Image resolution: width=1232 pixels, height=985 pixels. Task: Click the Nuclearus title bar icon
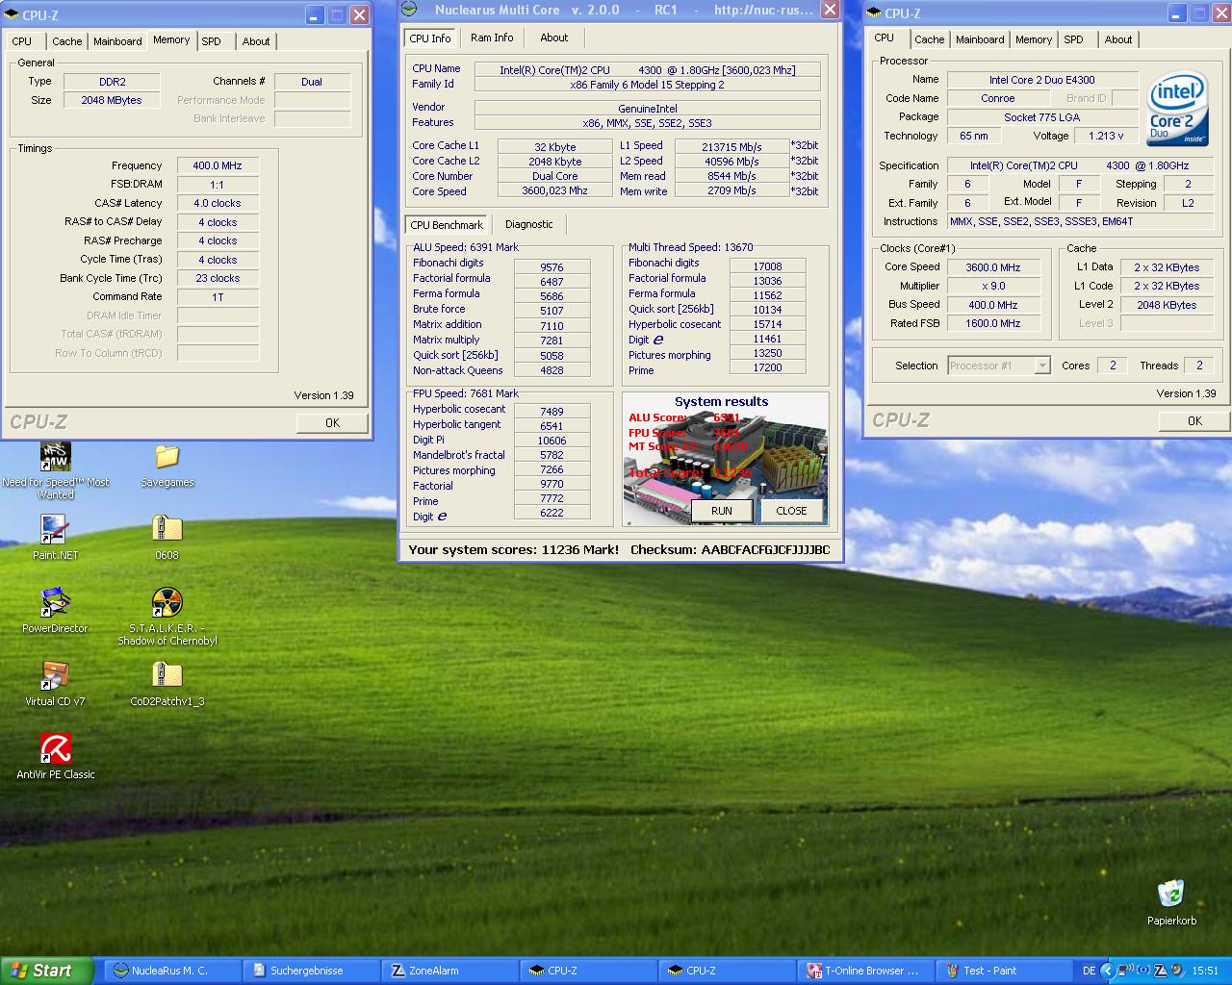pos(410,10)
